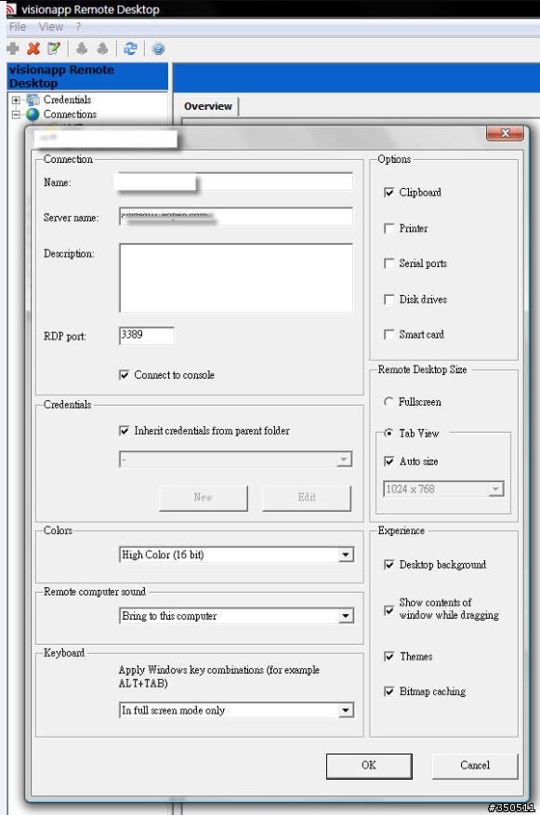Open the In full screen mode only dropdown

(346, 710)
